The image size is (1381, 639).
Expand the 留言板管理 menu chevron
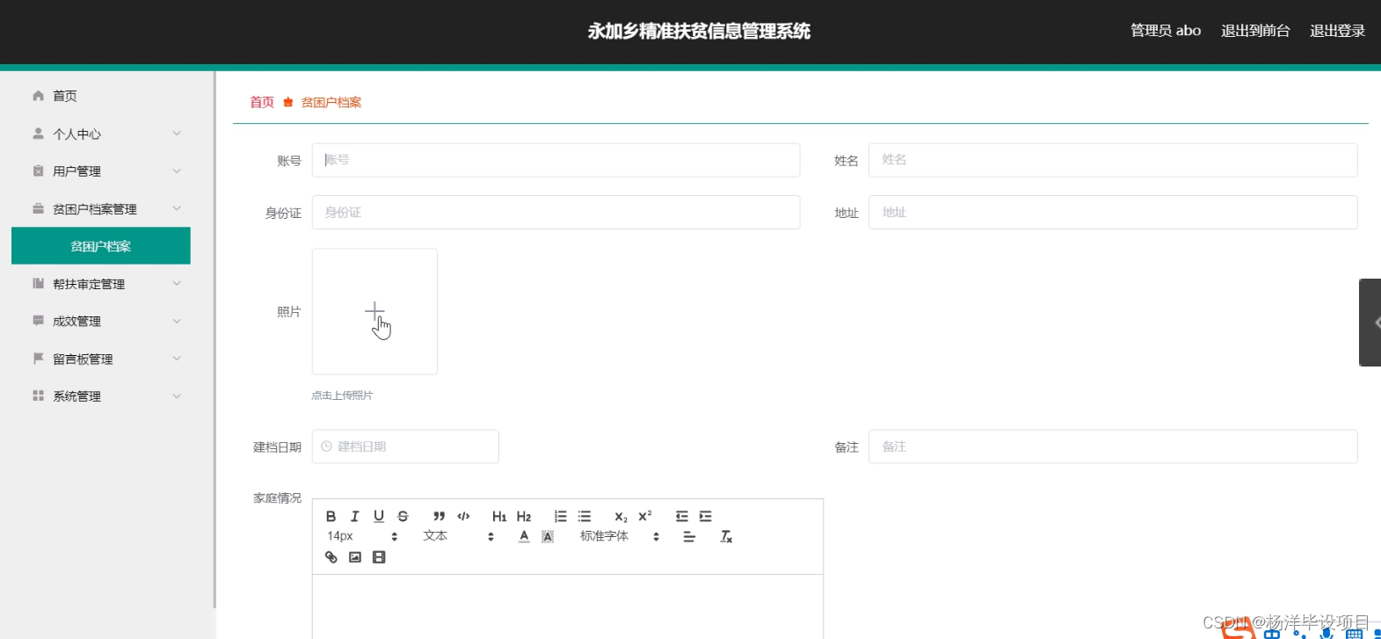pos(177,359)
